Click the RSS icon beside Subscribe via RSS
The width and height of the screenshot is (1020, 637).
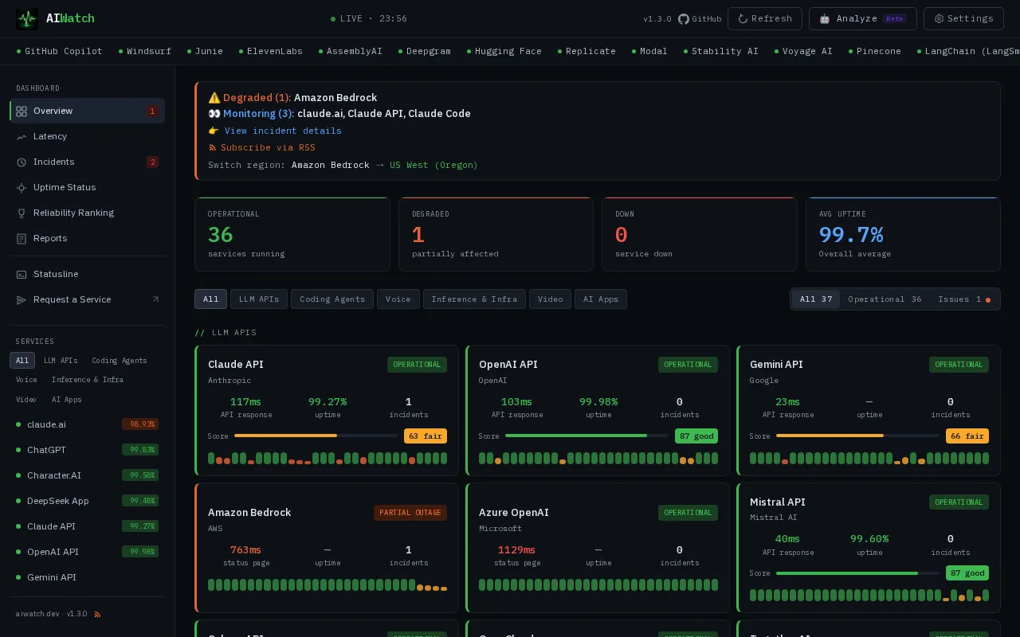click(x=213, y=147)
